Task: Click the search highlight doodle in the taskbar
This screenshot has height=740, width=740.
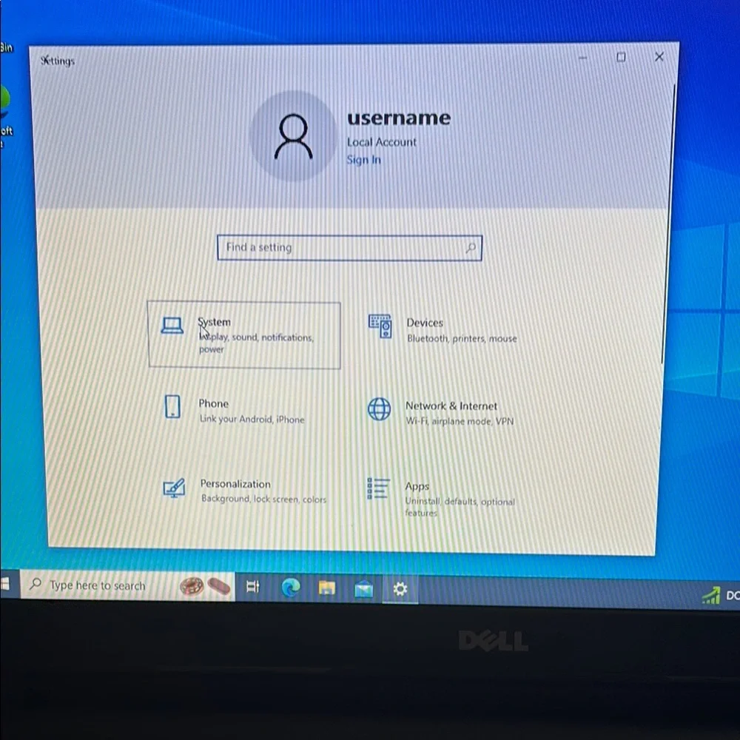Action: [205, 587]
